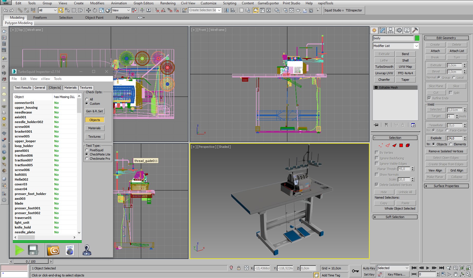This screenshot has width=473, height=278.
Task: Click the green Run test arrow in TurboSquid Inspector
Action: click(19, 250)
